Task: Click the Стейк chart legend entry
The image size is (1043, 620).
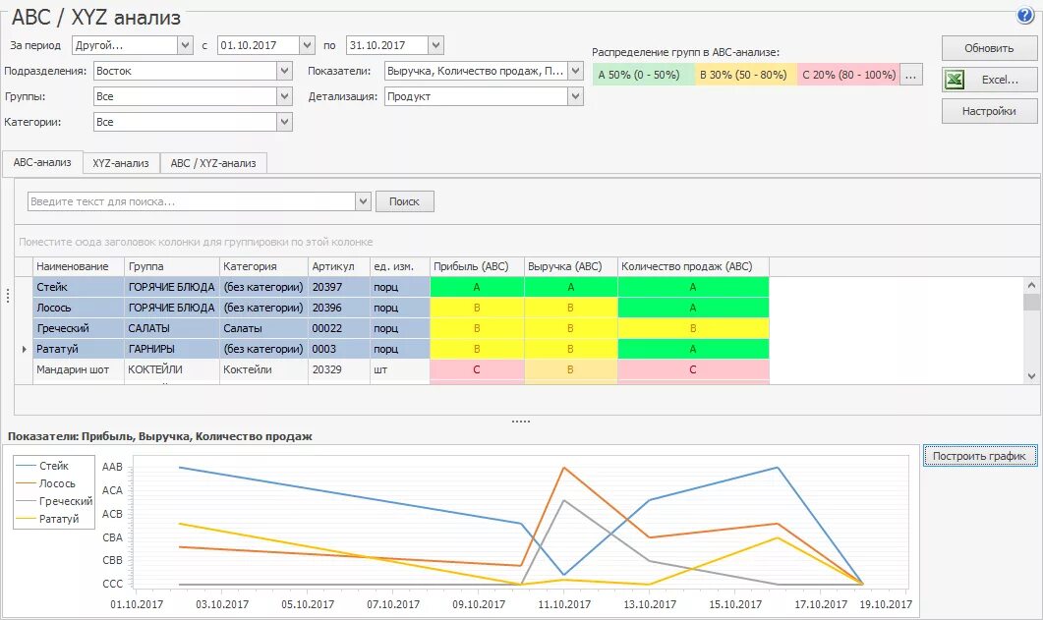Action: pos(44,466)
